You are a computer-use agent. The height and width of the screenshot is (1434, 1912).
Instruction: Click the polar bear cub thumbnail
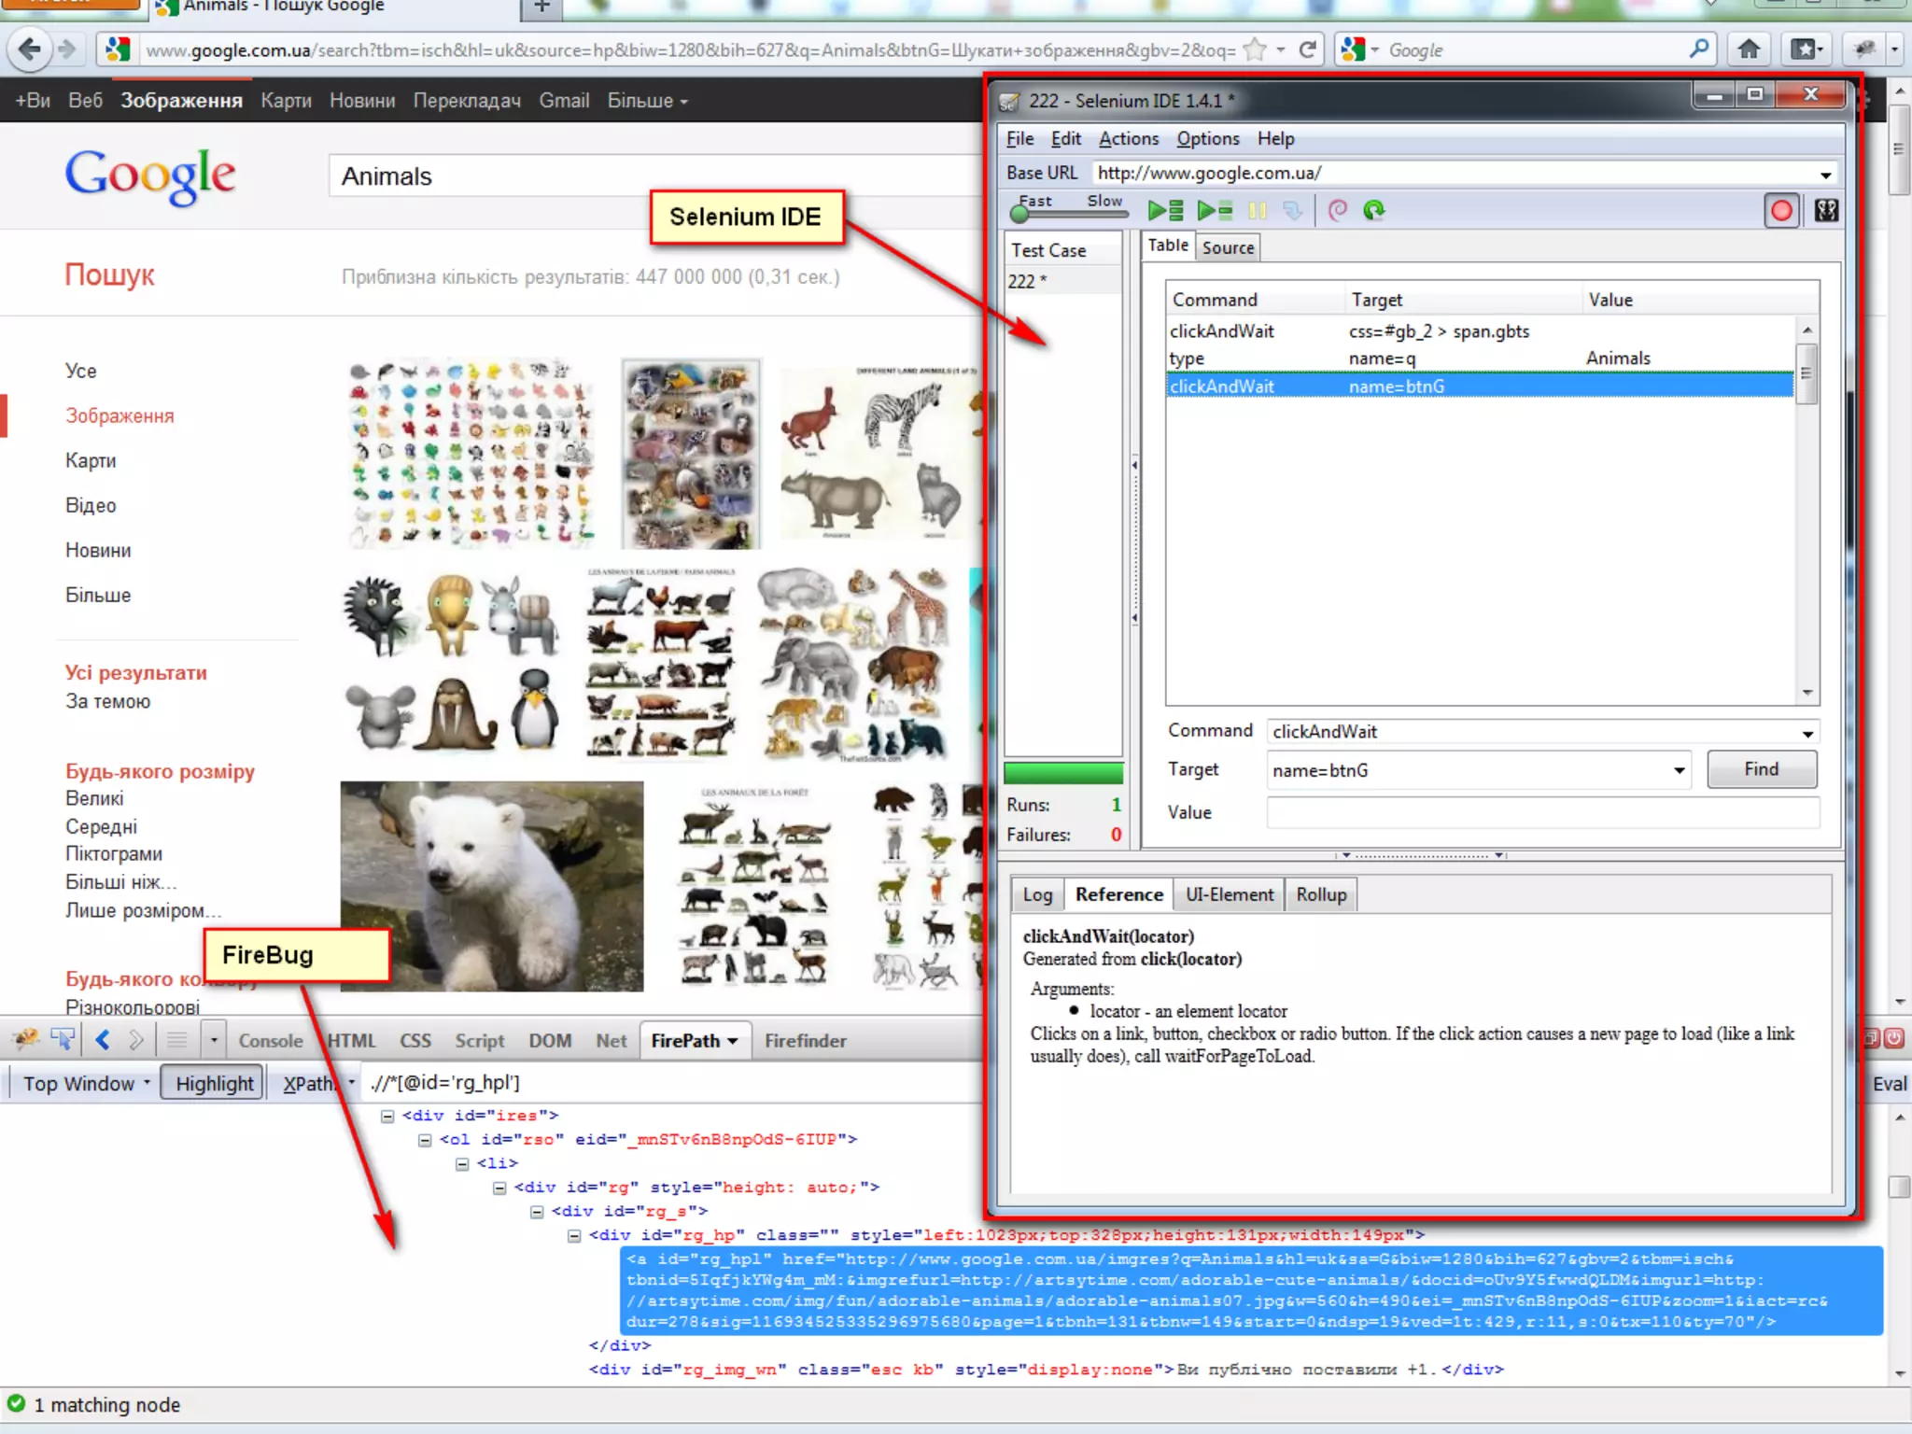point(491,886)
